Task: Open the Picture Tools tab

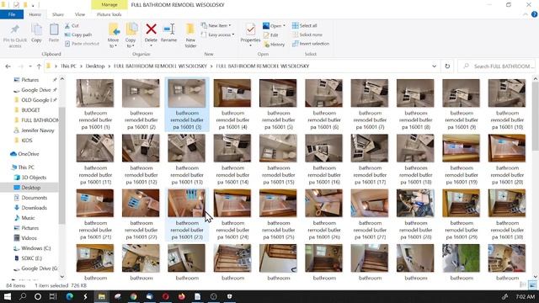Action: [109, 14]
